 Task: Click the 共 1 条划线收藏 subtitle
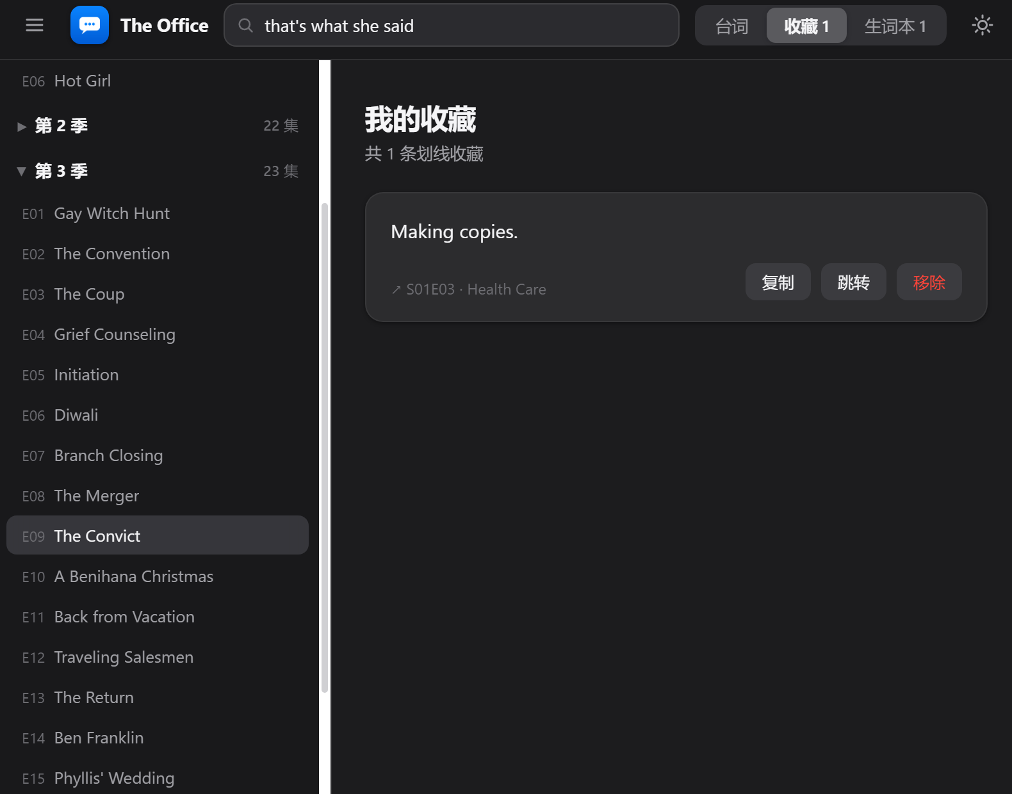[424, 154]
